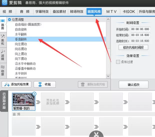Viewport: 155px width, 137px height.
Task: Click the scissors cut icon
Action: [96, 134]
